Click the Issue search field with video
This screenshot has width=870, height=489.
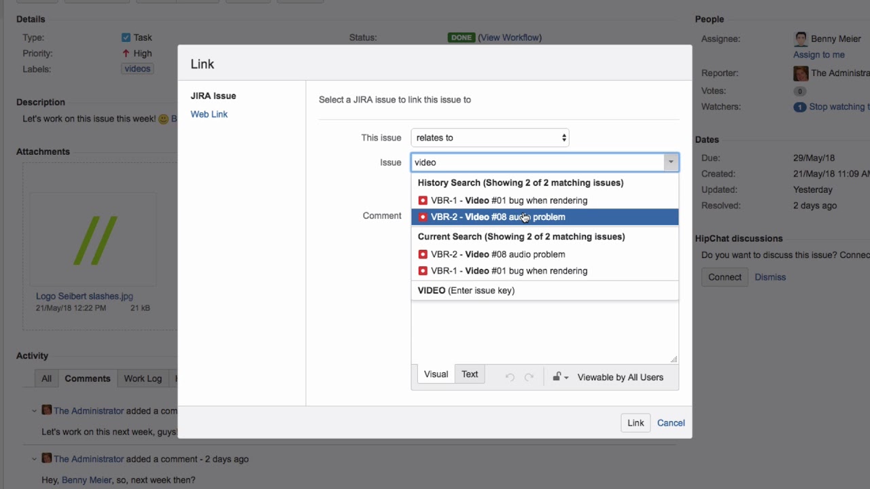point(538,162)
